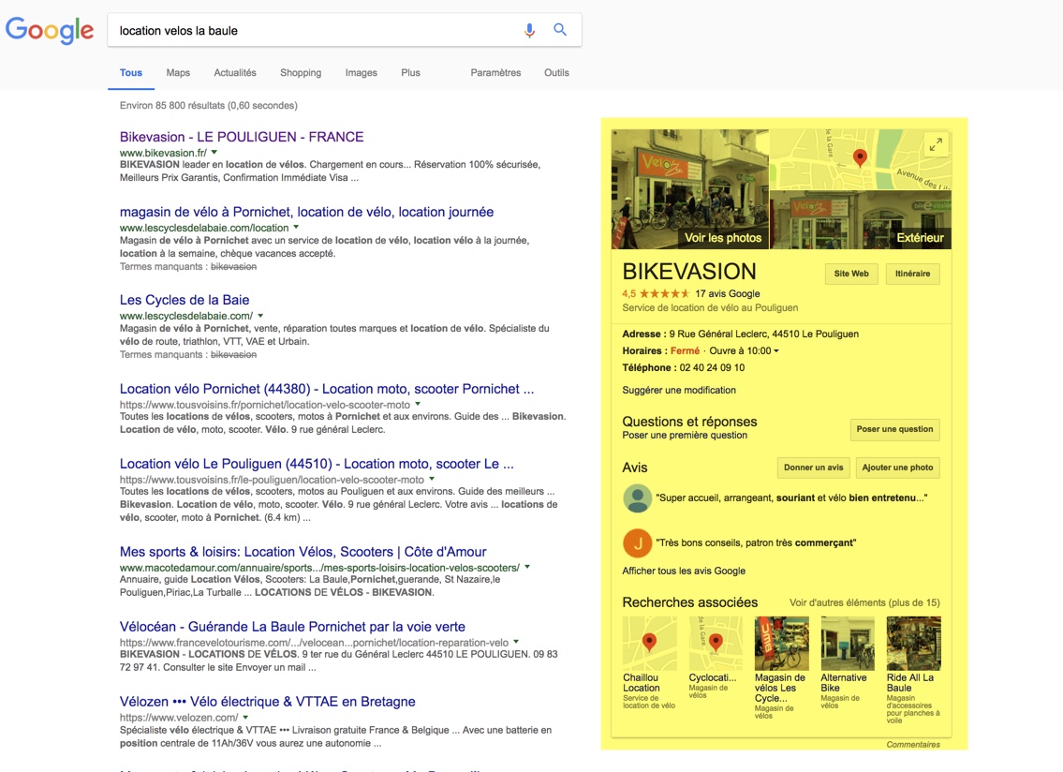The height and width of the screenshot is (772, 1063).
Task: Open Vélozen vélo électrique result
Action: (268, 702)
